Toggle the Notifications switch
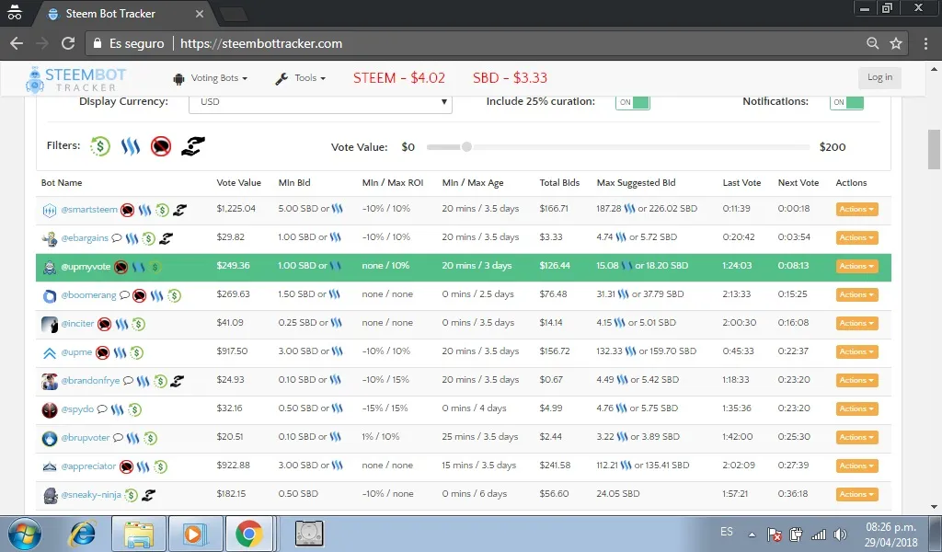Image resolution: width=942 pixels, height=552 pixels. click(846, 102)
